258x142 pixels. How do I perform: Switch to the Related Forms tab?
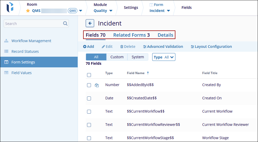(x=131, y=35)
